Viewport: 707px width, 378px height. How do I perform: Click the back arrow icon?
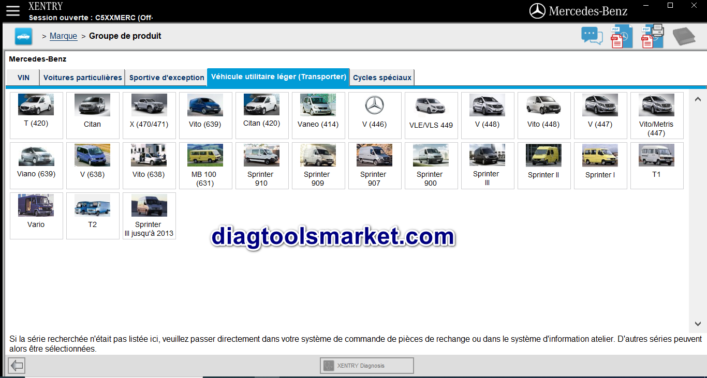tap(17, 366)
